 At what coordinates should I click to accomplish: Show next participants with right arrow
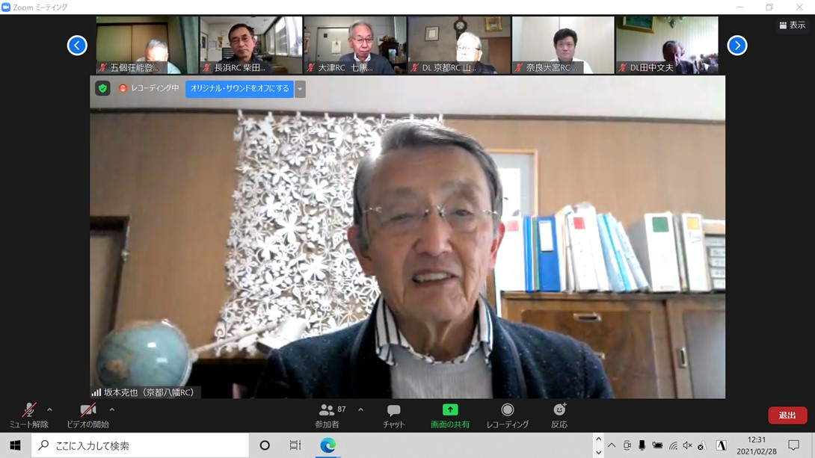click(x=737, y=46)
